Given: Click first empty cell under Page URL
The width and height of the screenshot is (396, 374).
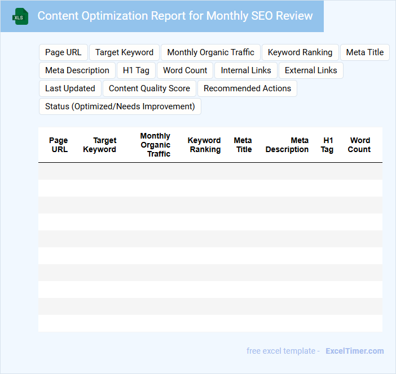Looking at the screenshot, I should 58,171.
